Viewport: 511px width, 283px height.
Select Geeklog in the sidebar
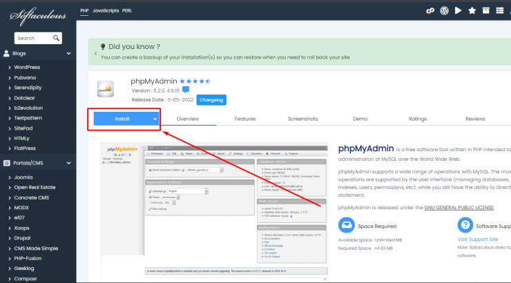click(23, 269)
